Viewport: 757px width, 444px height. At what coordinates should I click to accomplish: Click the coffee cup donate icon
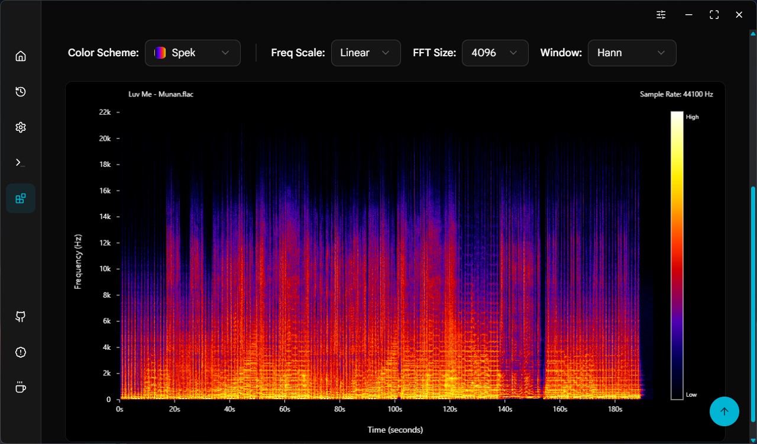tap(21, 388)
